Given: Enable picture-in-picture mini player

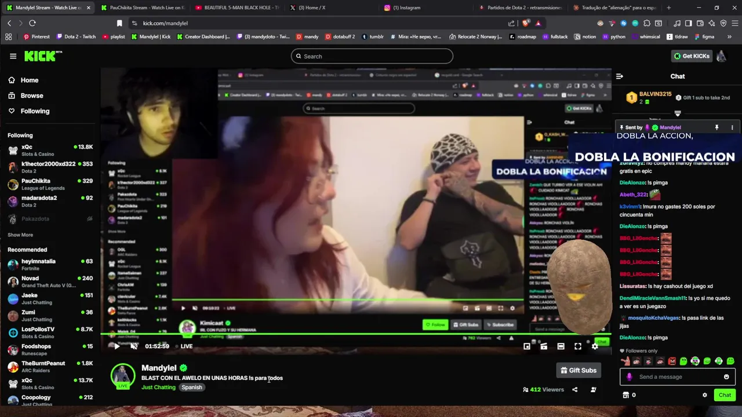Looking at the screenshot, I should click(526, 346).
